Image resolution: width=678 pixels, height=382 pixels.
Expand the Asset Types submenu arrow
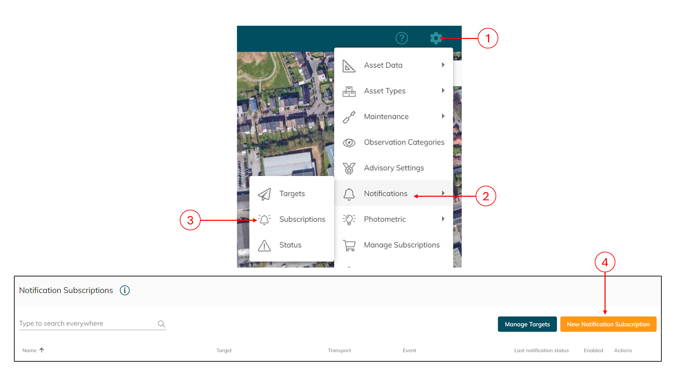(443, 90)
